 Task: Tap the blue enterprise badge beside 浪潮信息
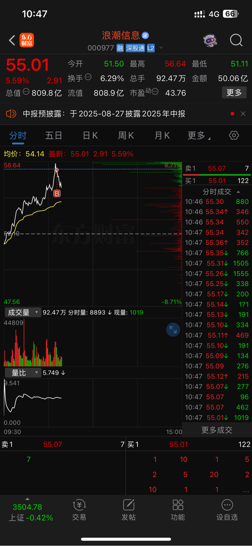pos(145,35)
